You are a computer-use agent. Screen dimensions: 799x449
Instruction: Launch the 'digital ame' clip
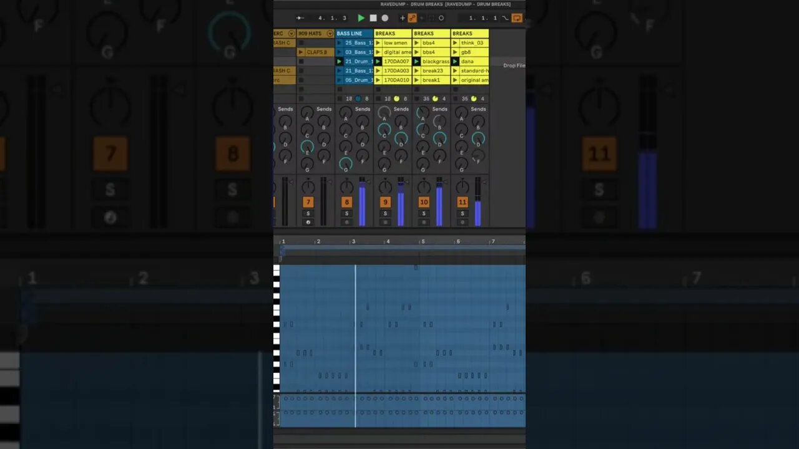[x=378, y=52]
